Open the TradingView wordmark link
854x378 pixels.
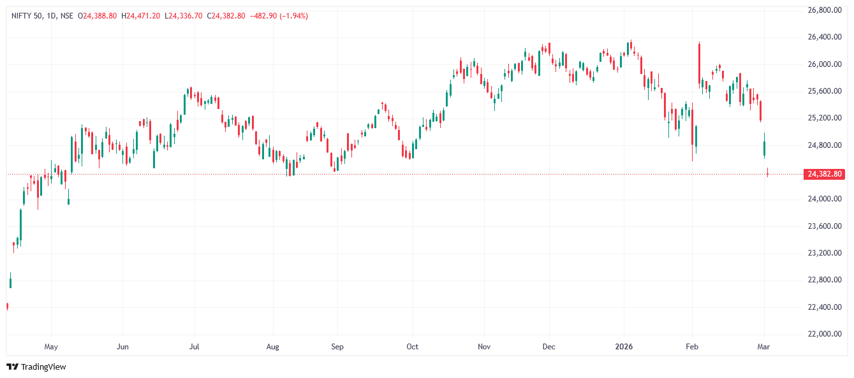coord(43,367)
